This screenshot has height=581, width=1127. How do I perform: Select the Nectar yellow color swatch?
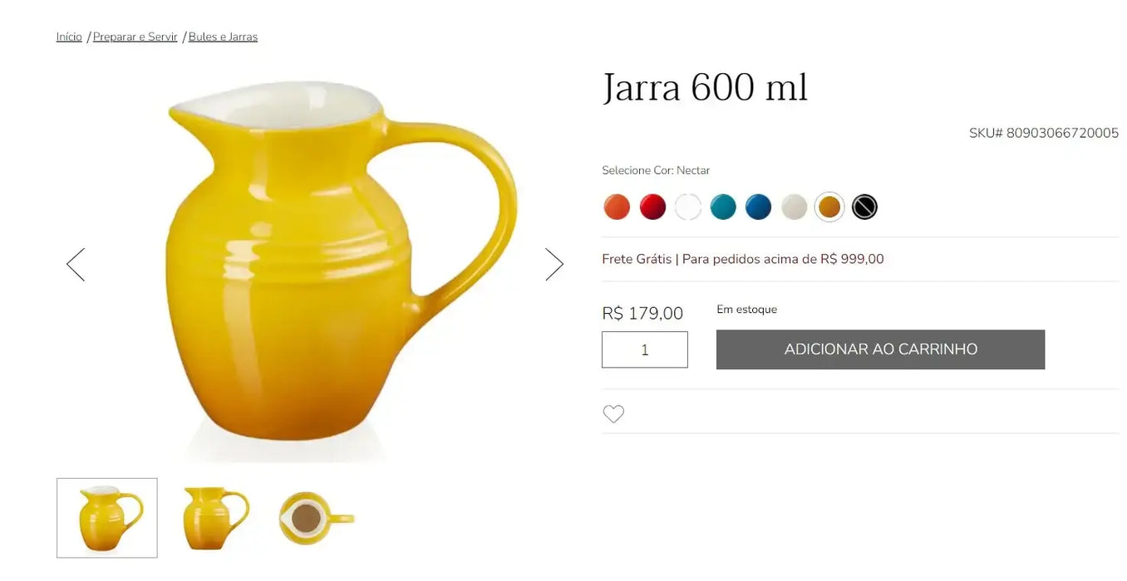pyautogui.click(x=829, y=207)
